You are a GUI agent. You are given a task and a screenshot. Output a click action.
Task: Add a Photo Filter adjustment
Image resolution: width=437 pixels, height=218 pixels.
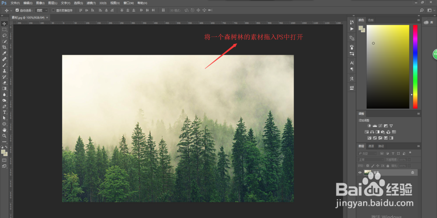click(x=383, y=132)
